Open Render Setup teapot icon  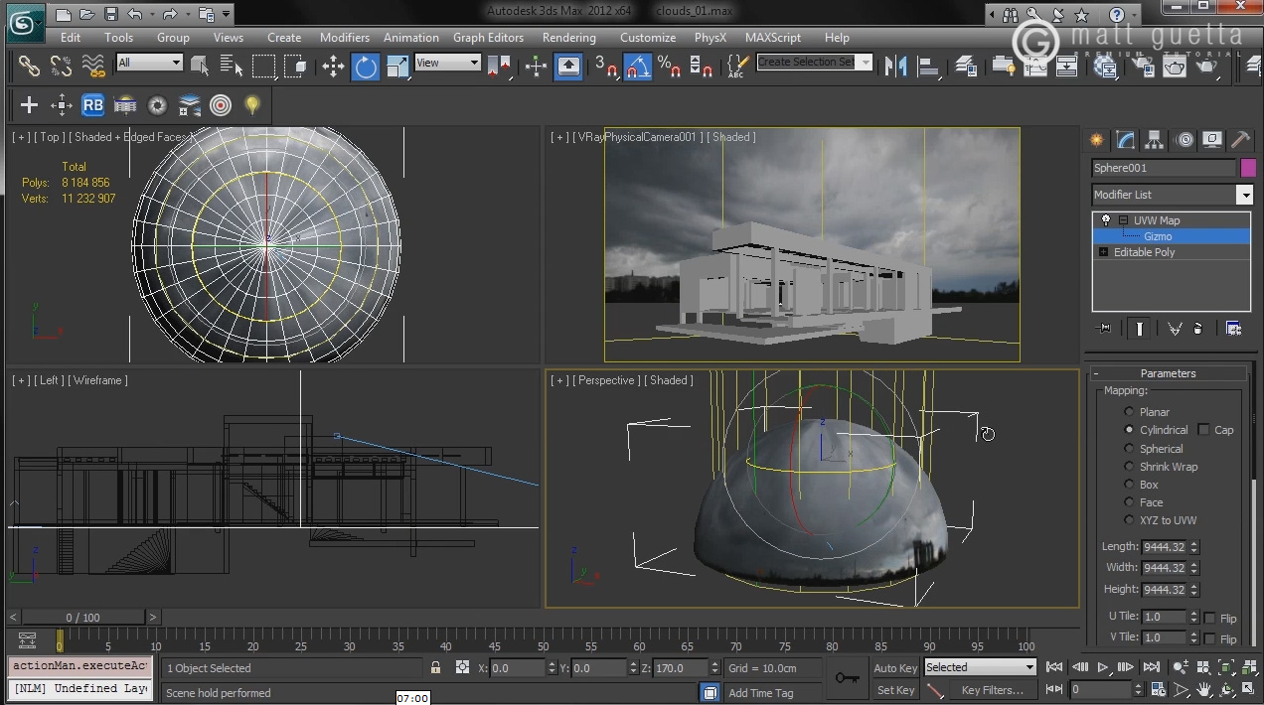1142,67
